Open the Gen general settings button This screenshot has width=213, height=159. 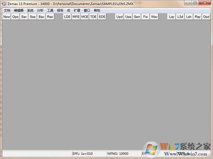137,17
